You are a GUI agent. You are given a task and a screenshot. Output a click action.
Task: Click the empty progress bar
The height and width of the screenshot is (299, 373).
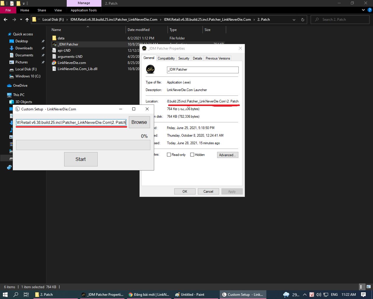(83, 145)
